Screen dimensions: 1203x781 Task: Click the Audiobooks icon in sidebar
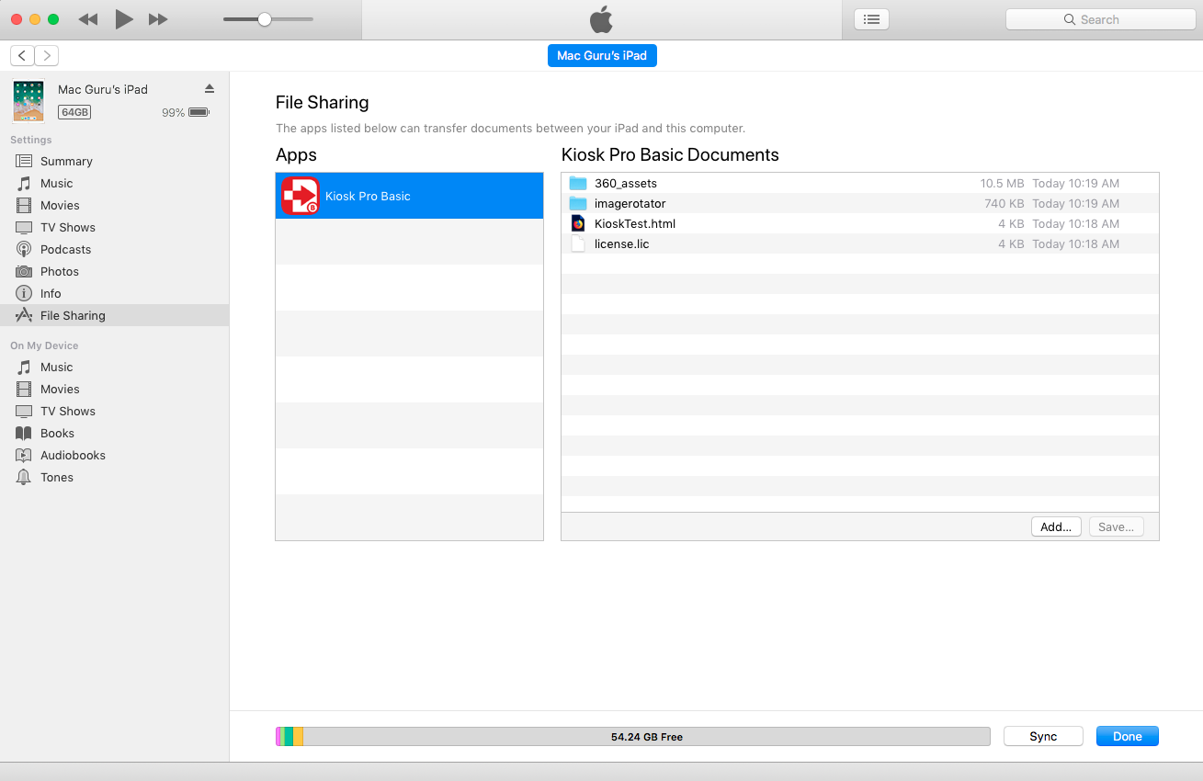[x=24, y=455]
